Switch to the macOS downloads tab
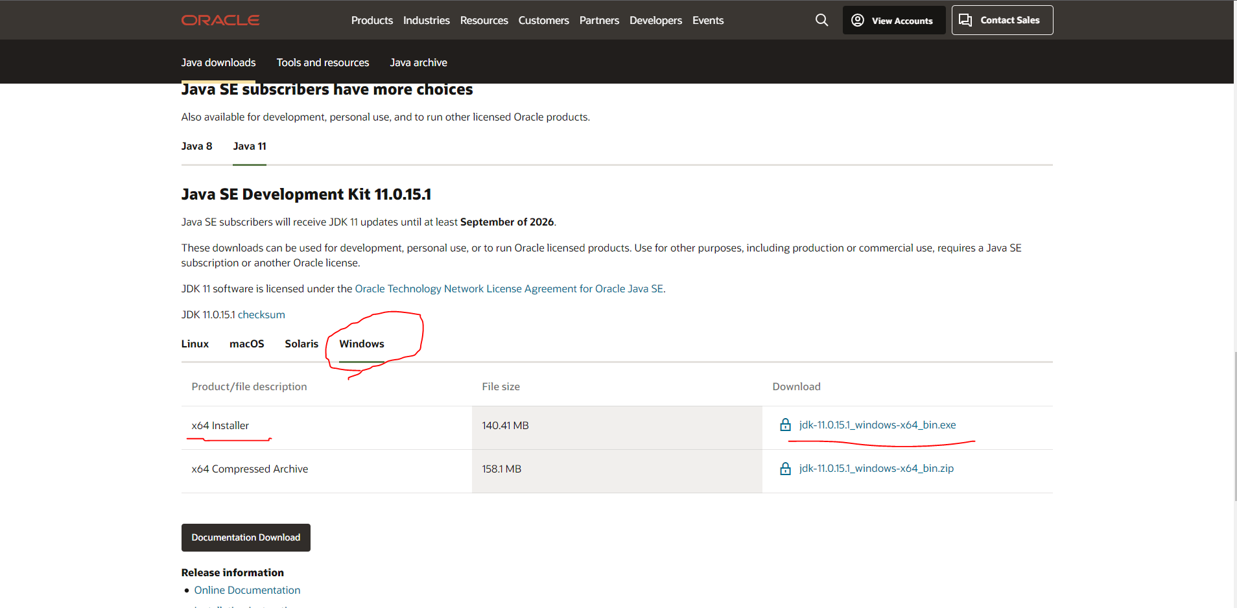 point(247,344)
